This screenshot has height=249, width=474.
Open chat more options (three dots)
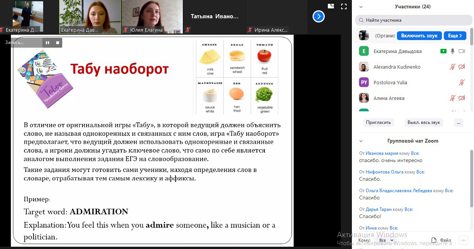(x=463, y=240)
